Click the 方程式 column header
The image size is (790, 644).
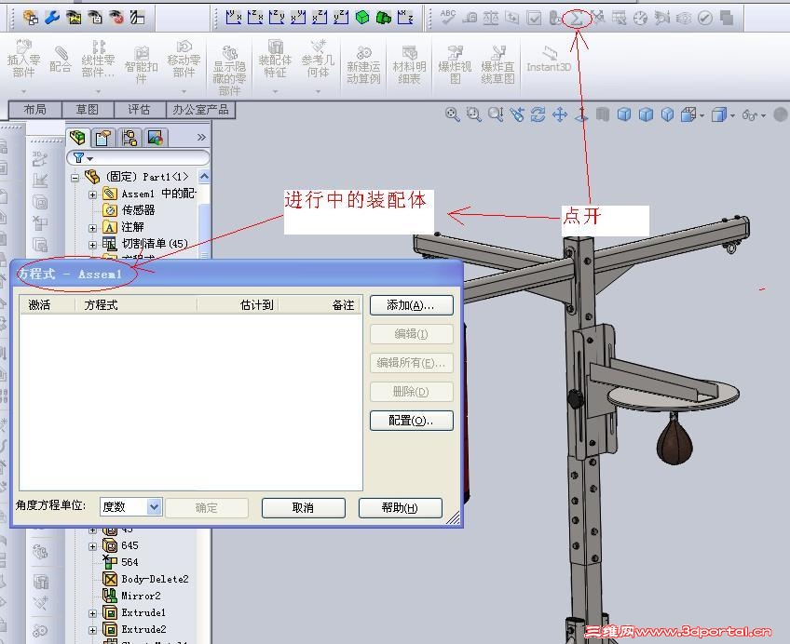136,305
